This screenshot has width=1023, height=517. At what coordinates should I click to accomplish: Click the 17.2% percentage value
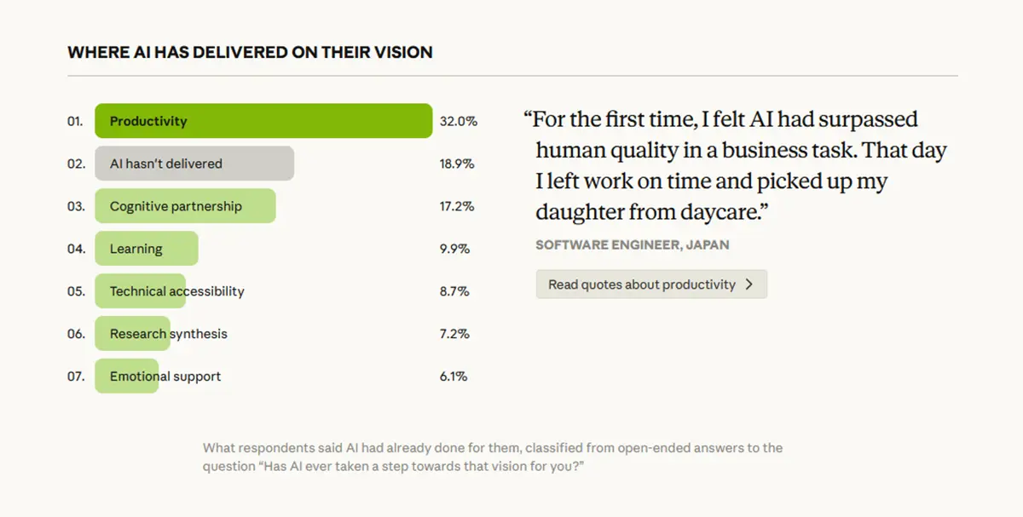click(457, 206)
